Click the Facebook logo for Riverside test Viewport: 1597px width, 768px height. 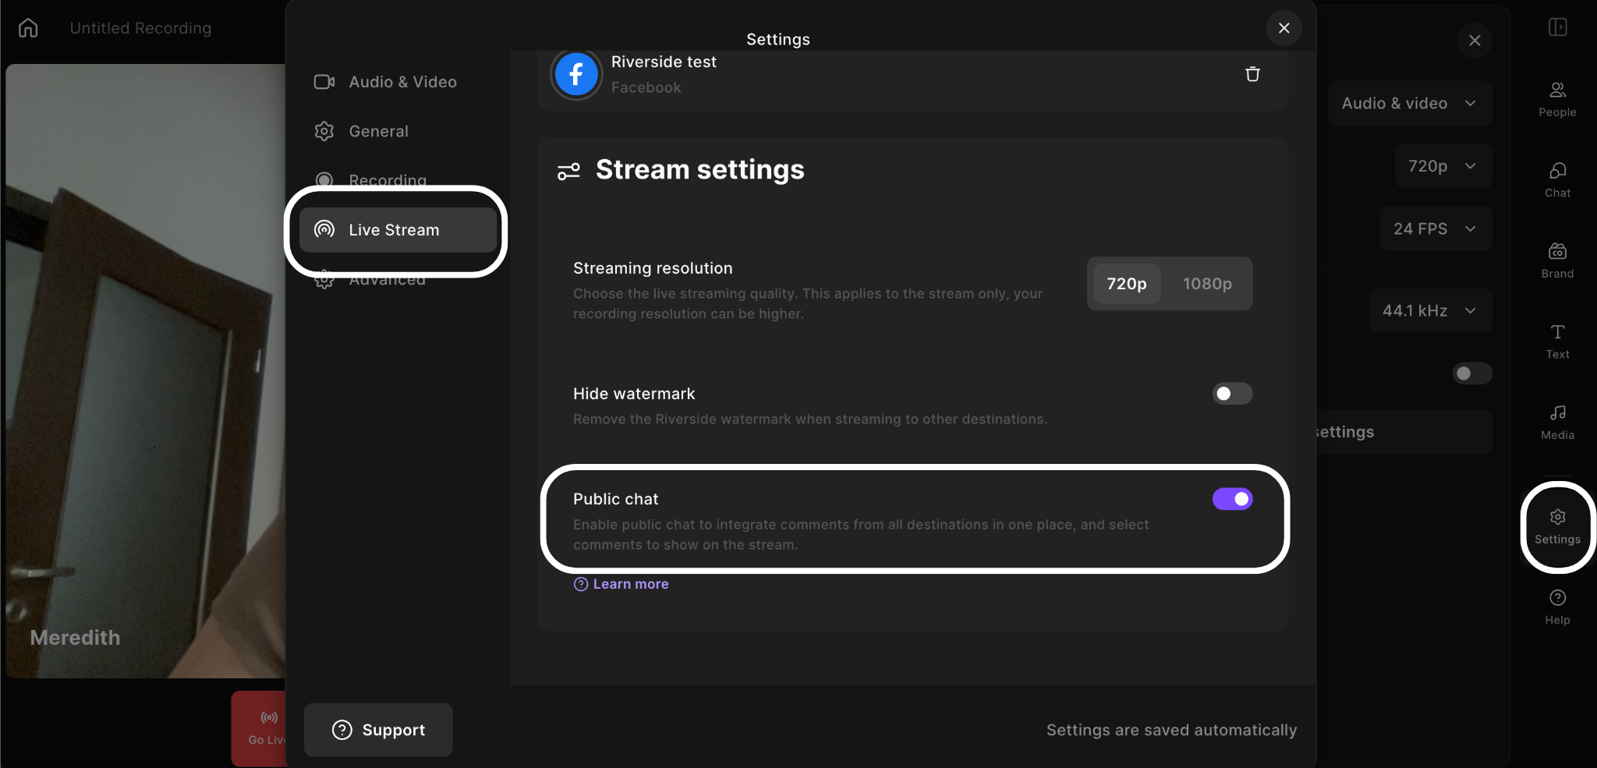(x=576, y=74)
